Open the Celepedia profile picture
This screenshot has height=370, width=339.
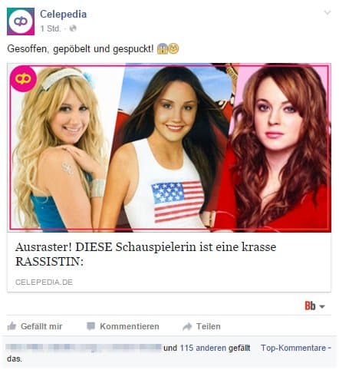[x=21, y=21]
